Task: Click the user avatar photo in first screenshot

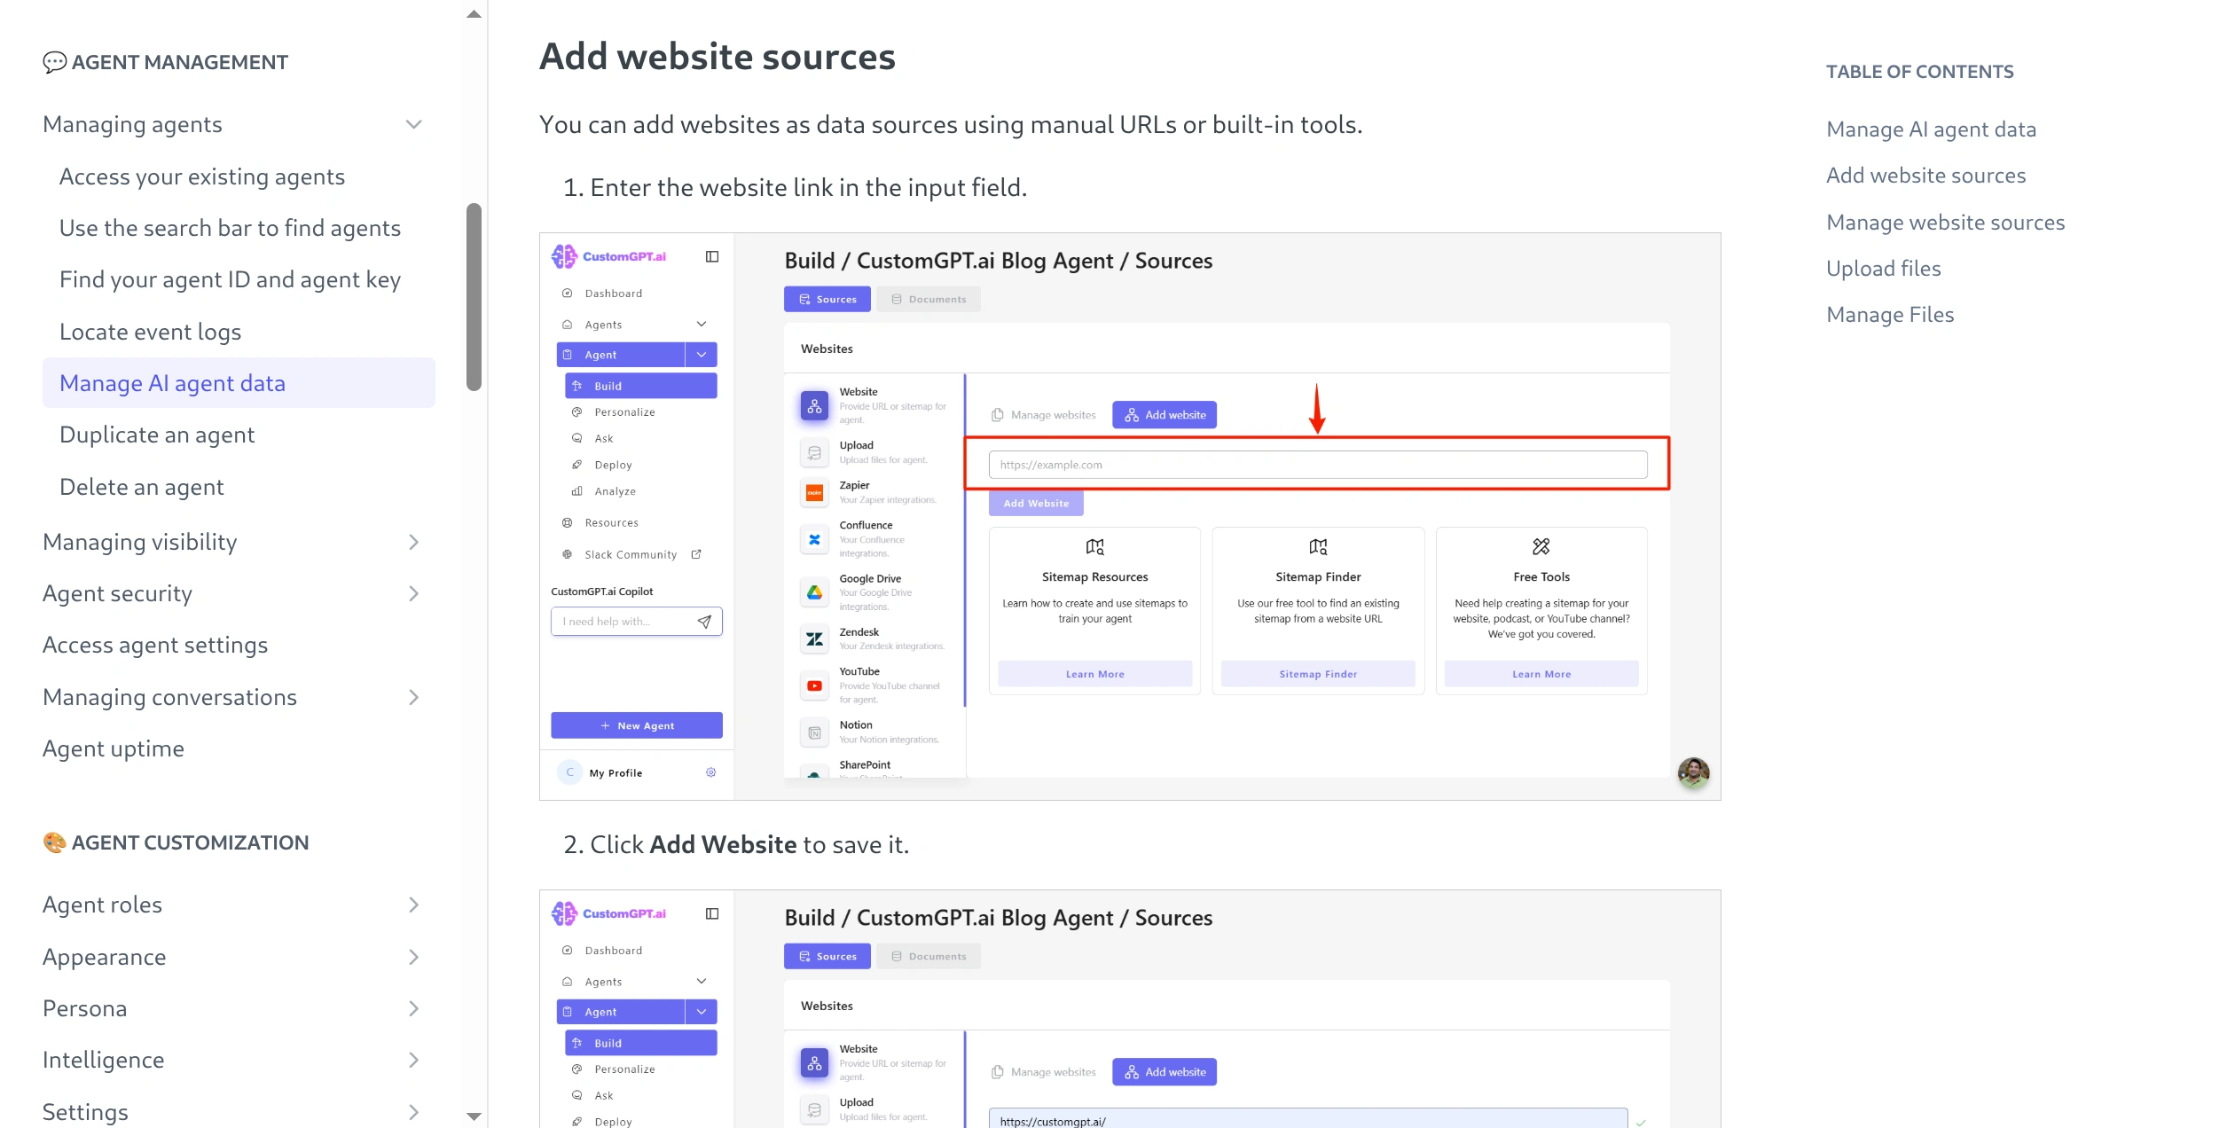Action: (1694, 772)
